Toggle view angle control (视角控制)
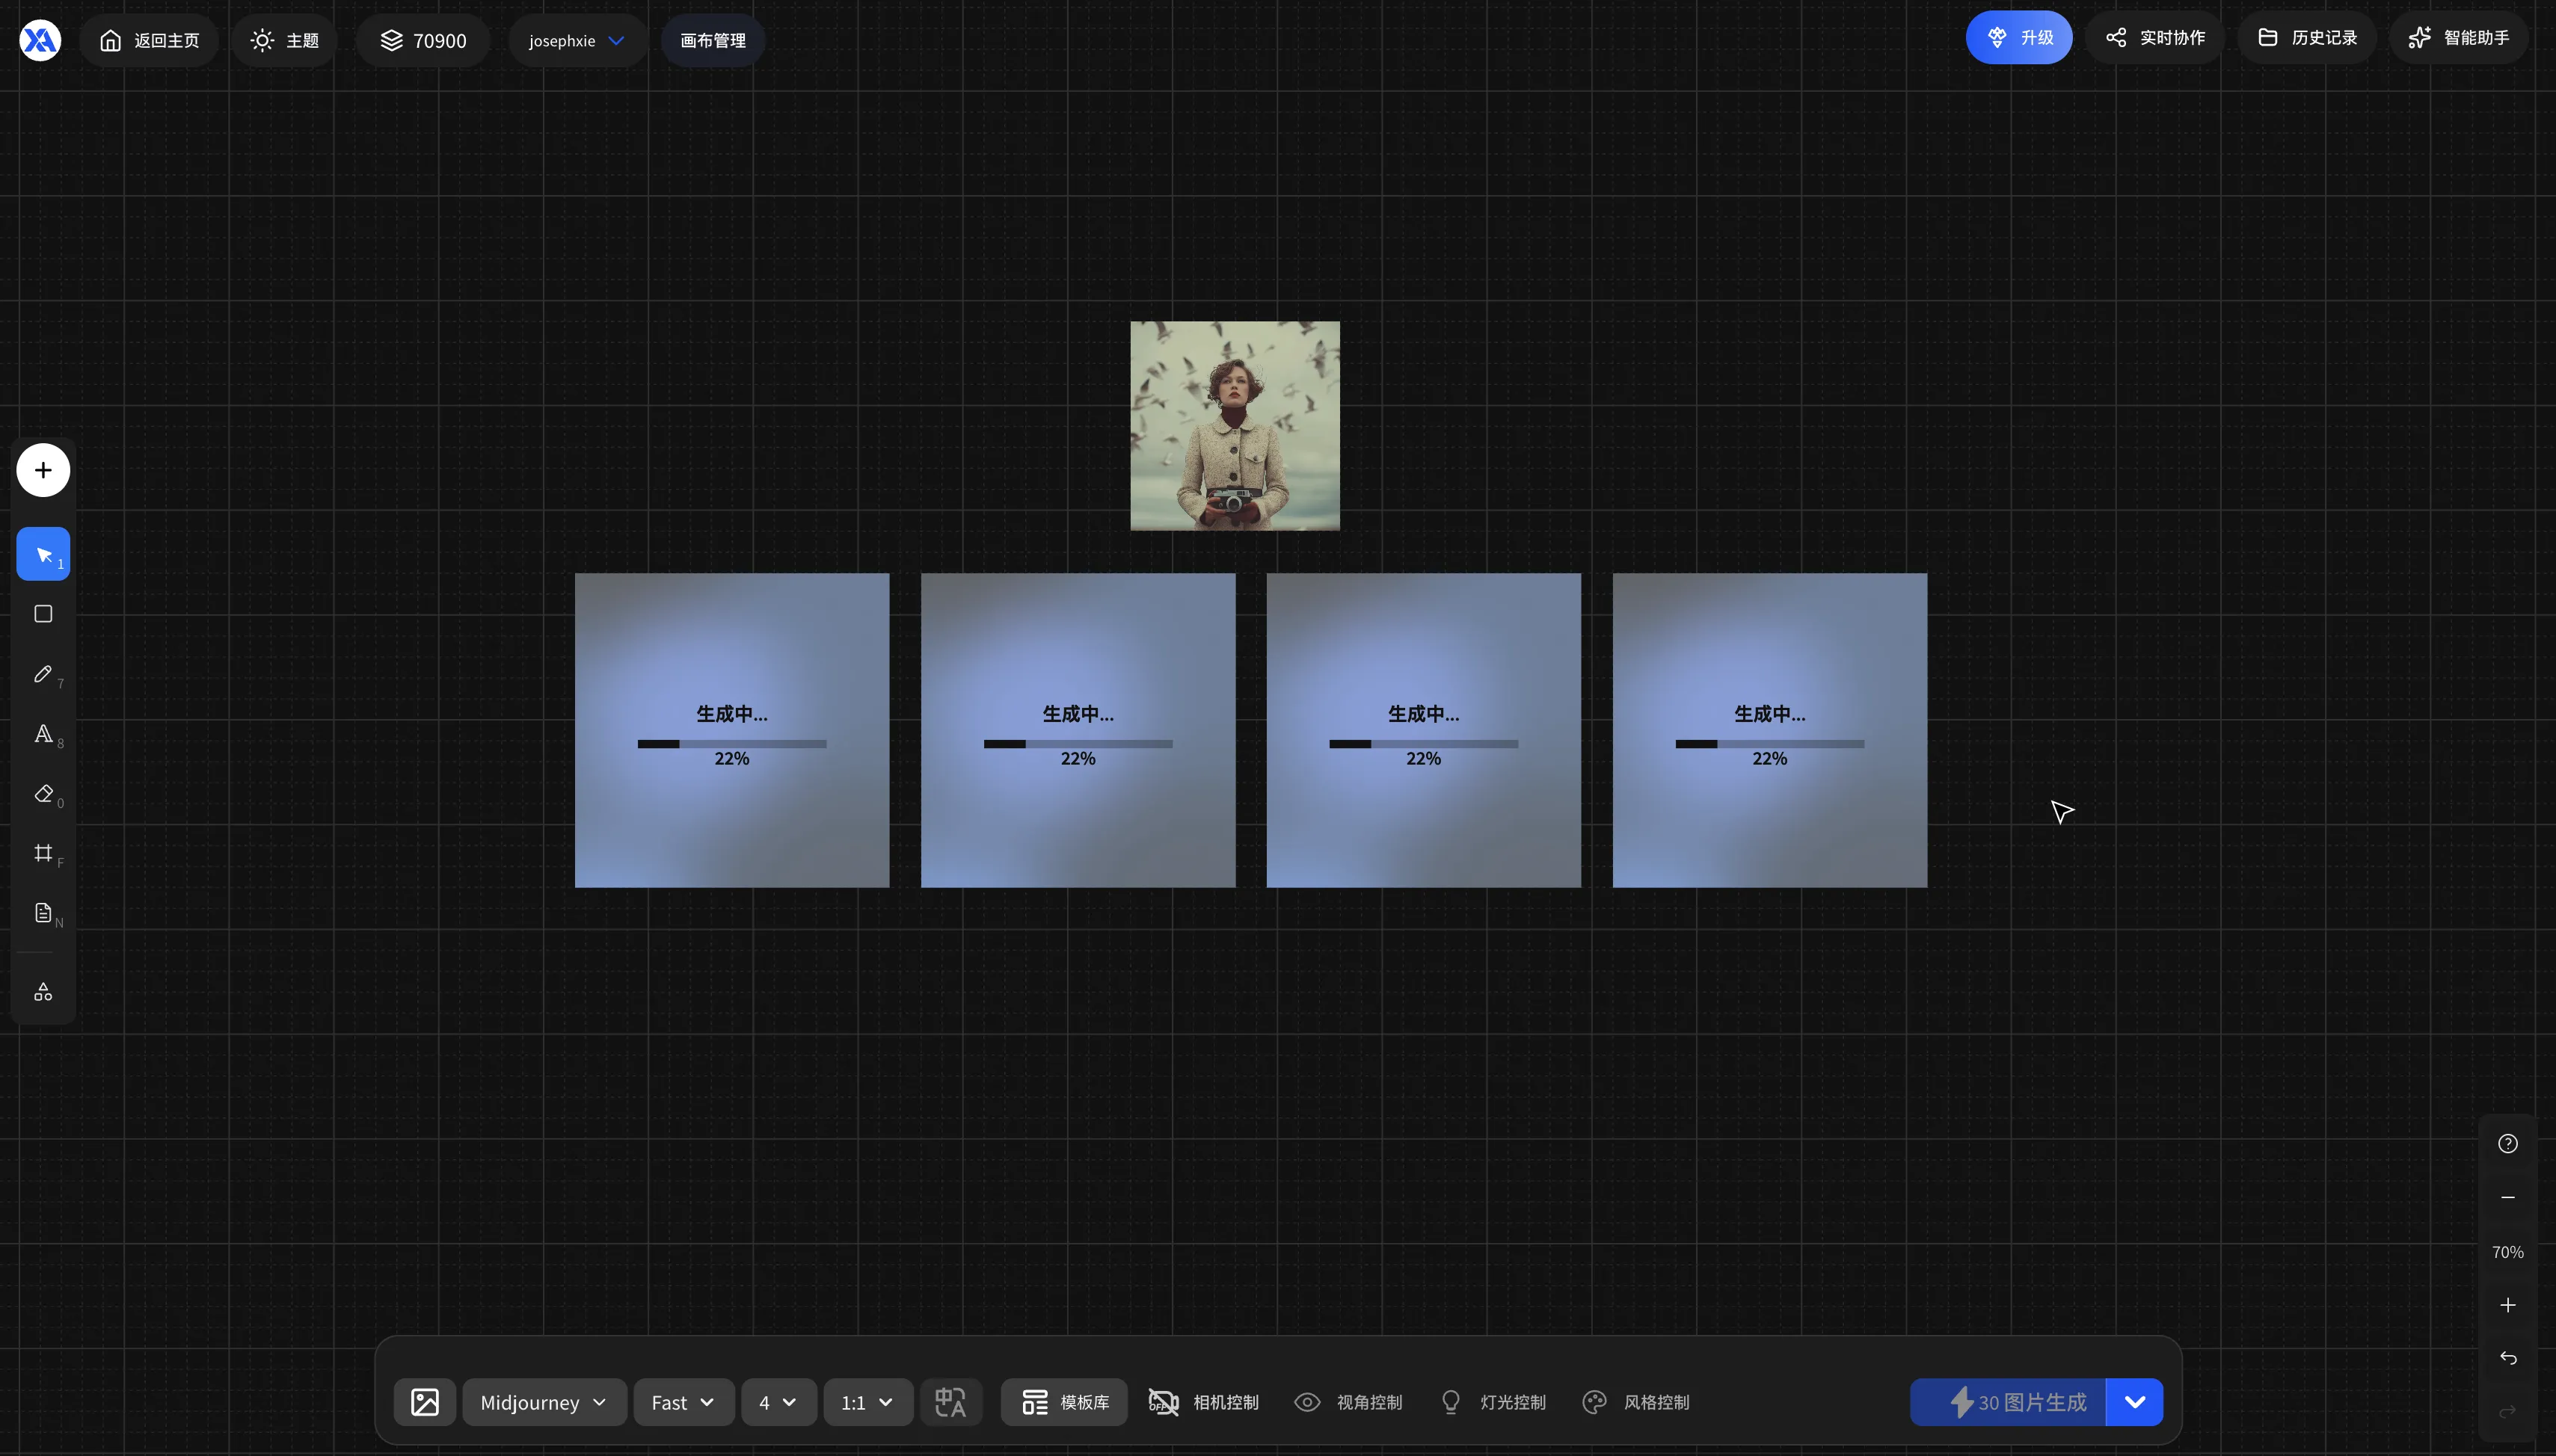Screen dimensions: 2556x1456 (x=1348, y=1402)
